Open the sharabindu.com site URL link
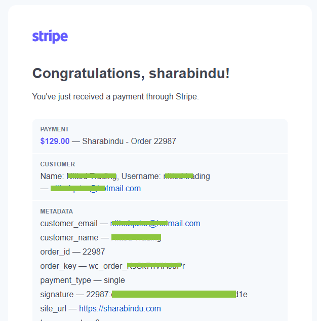The width and height of the screenshot is (317, 321). click(x=120, y=308)
